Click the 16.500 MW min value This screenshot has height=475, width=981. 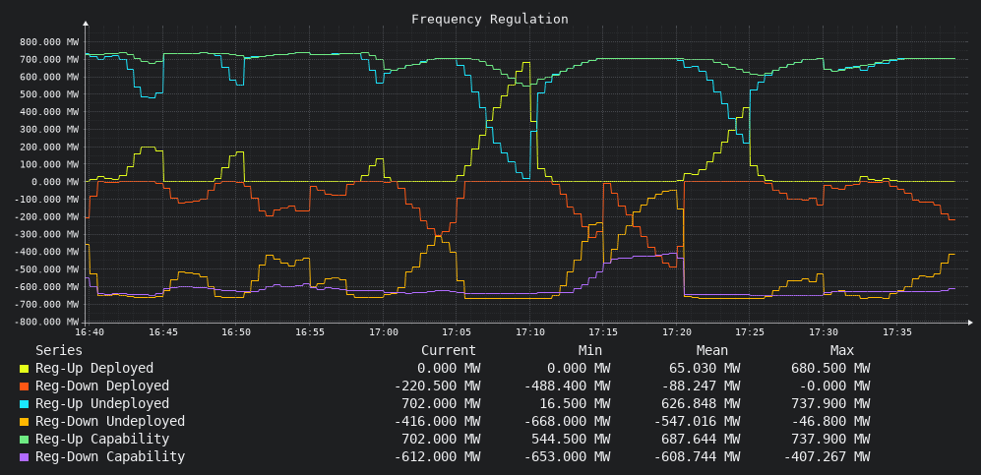click(x=575, y=404)
